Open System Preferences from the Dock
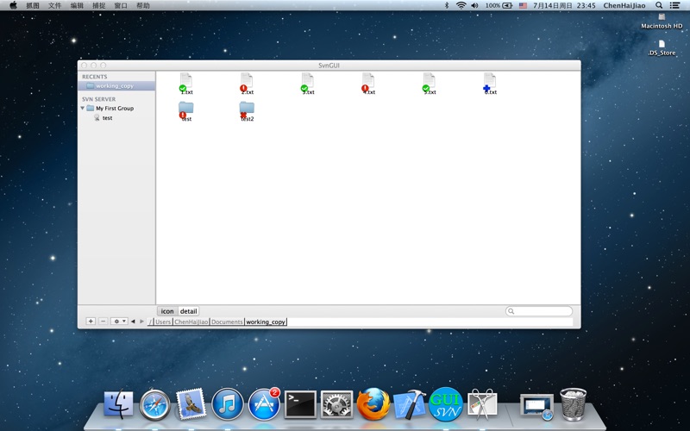Viewport: 690px width, 431px height. tap(336, 404)
